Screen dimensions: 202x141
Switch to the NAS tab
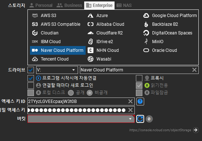(x=124, y=5)
